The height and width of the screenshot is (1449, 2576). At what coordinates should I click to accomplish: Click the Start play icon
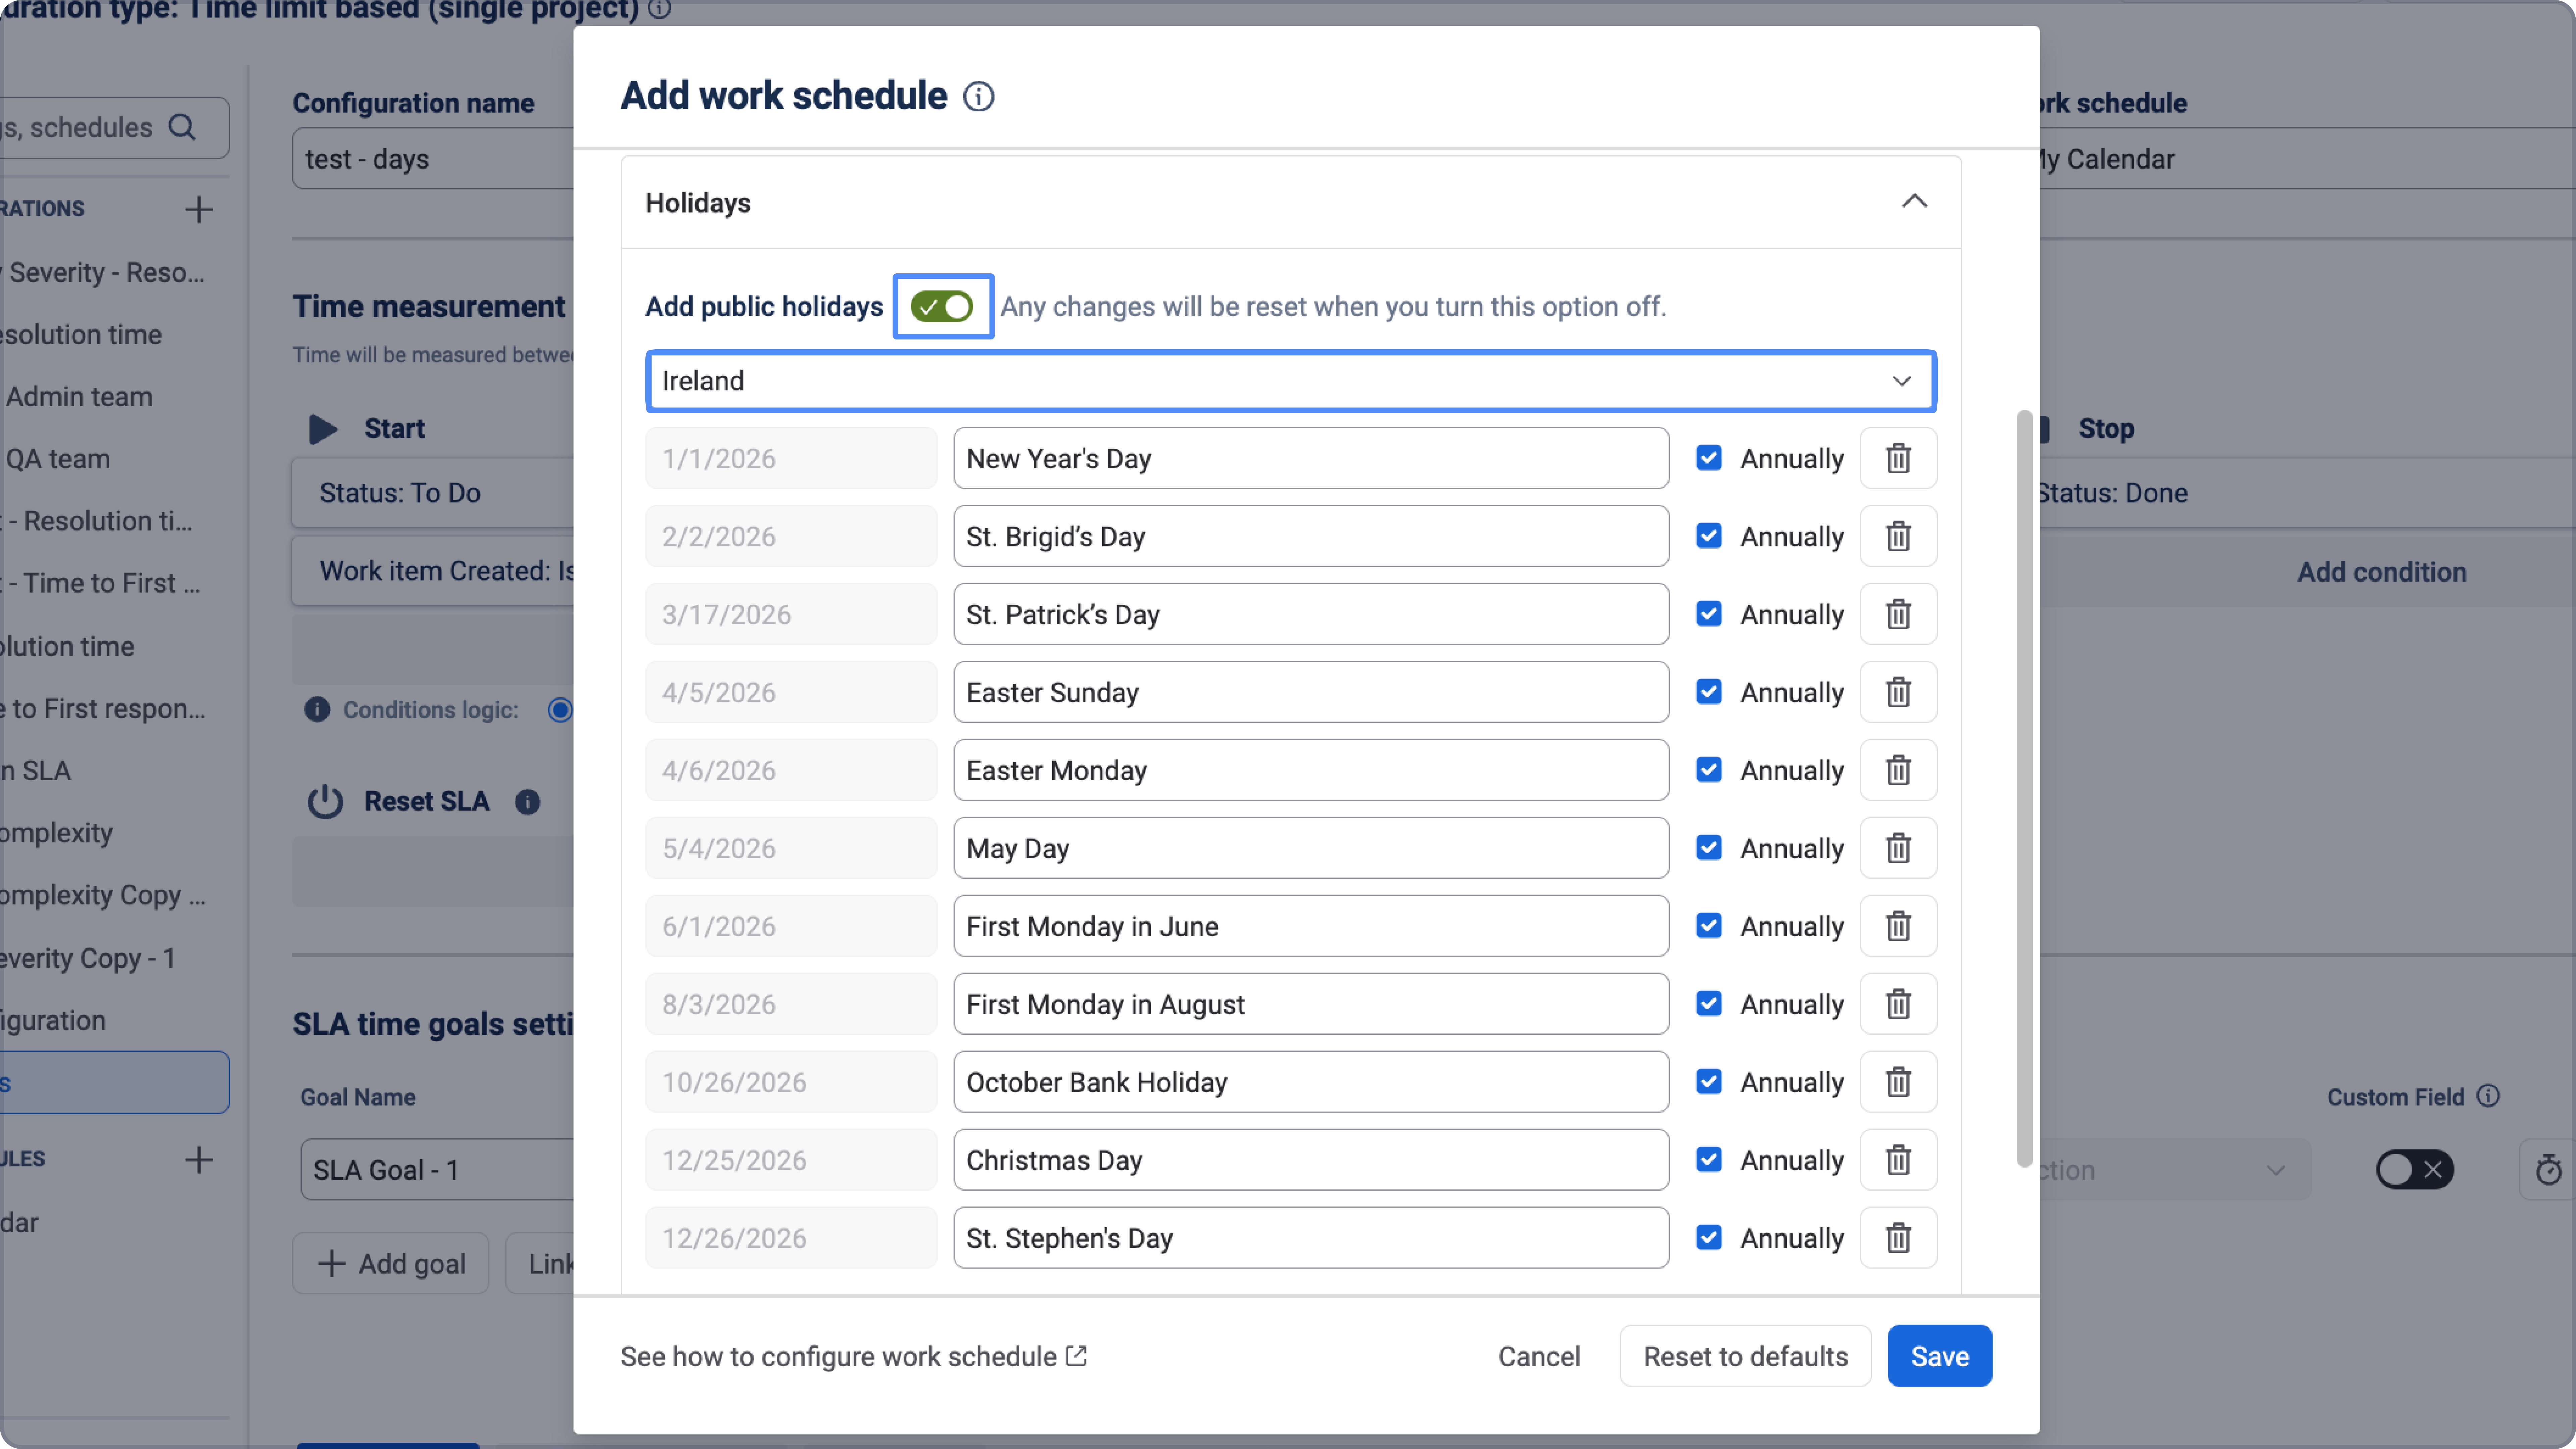tap(323, 429)
